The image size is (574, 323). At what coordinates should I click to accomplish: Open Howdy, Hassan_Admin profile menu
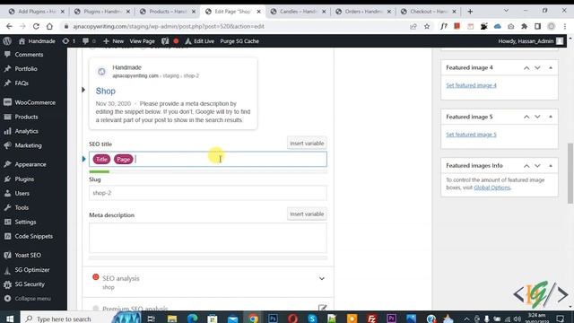(530, 41)
